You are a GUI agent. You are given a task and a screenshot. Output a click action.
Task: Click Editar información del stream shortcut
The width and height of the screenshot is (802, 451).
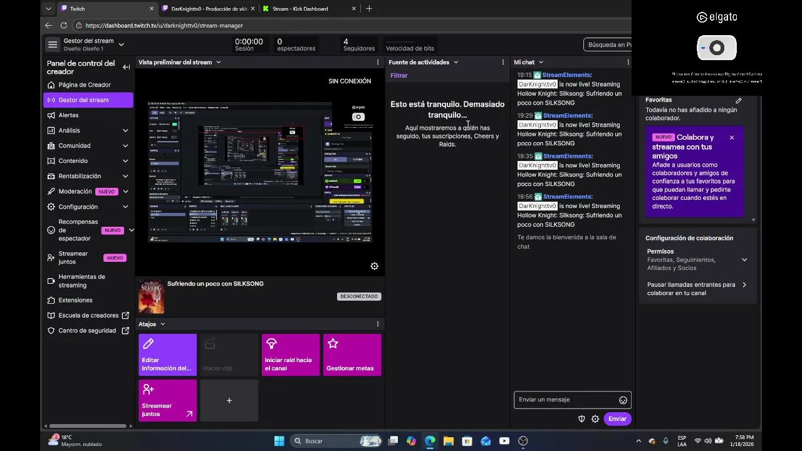click(x=167, y=355)
